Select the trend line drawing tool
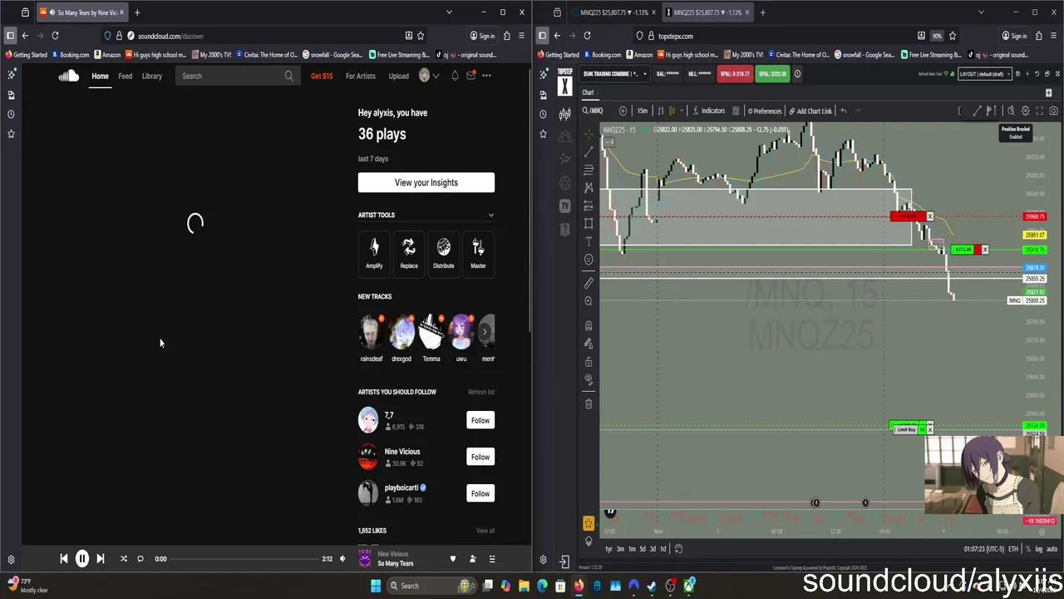This screenshot has height=599, width=1064. [x=589, y=151]
